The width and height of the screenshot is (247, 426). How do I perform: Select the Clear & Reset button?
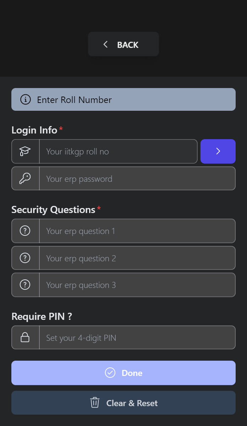point(123,403)
